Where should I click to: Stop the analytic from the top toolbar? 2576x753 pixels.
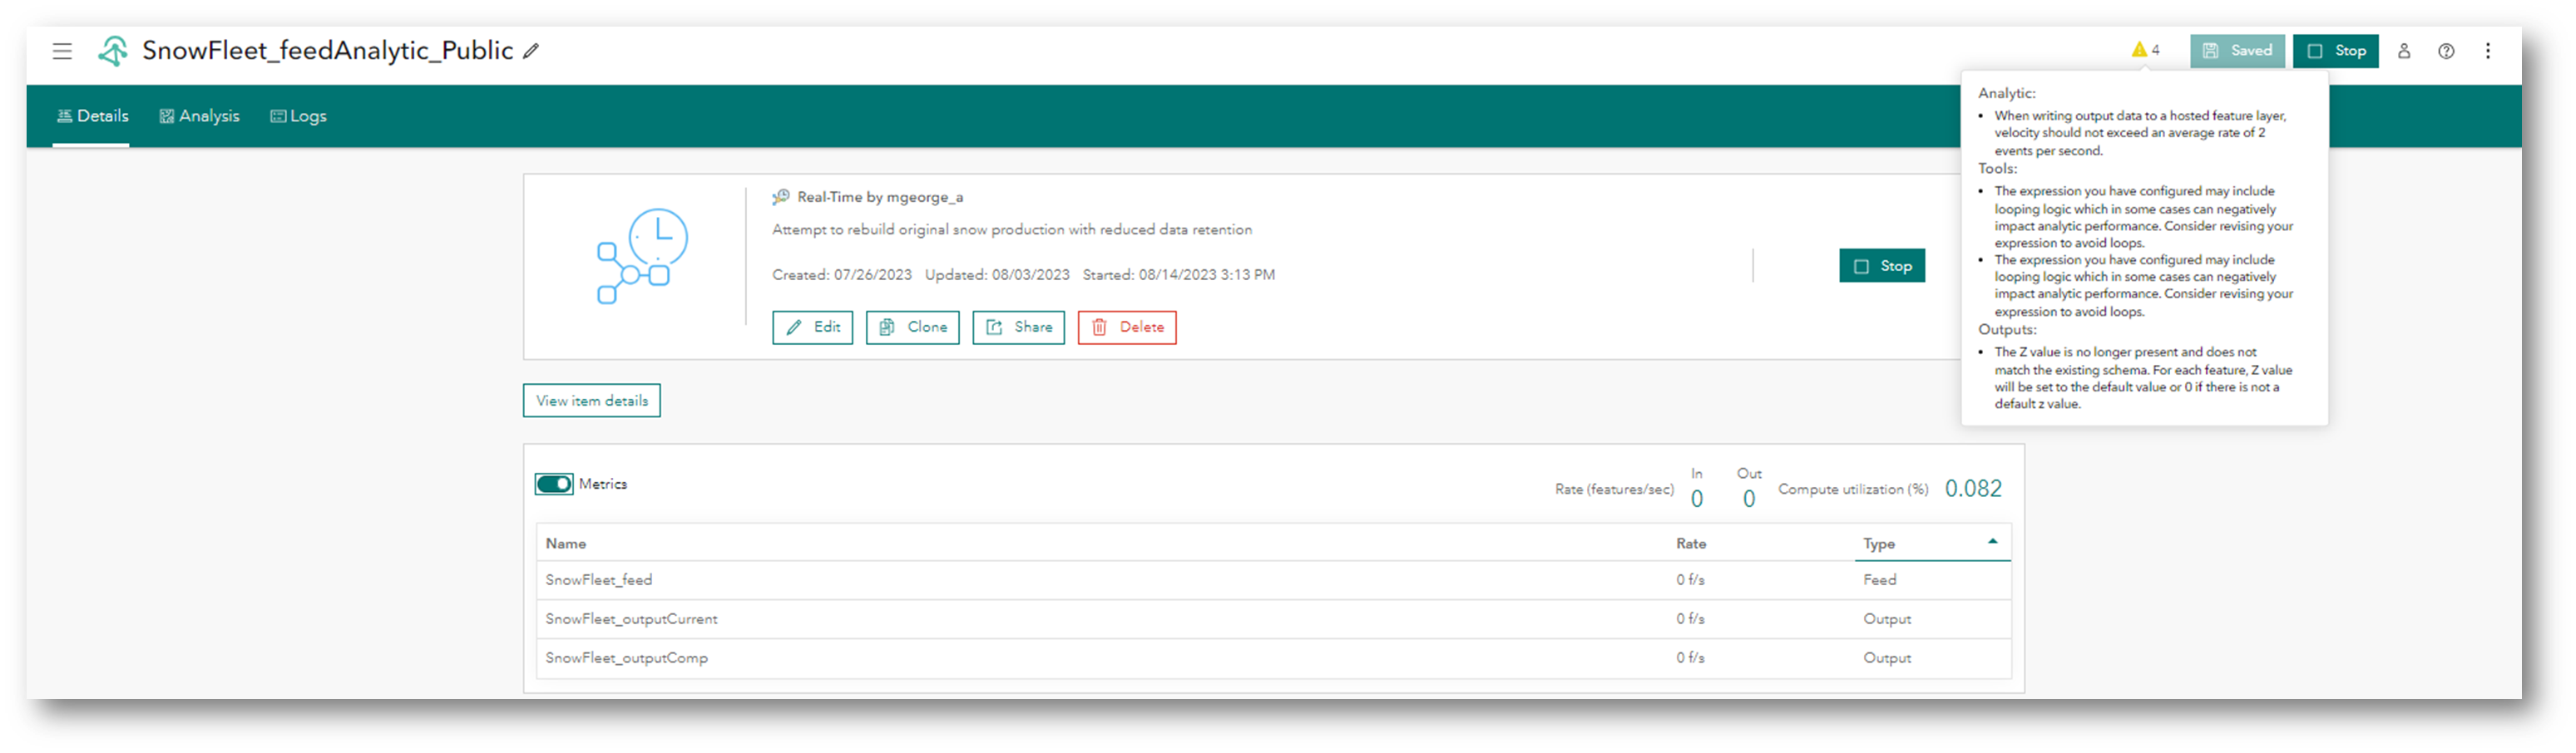click(x=2336, y=50)
